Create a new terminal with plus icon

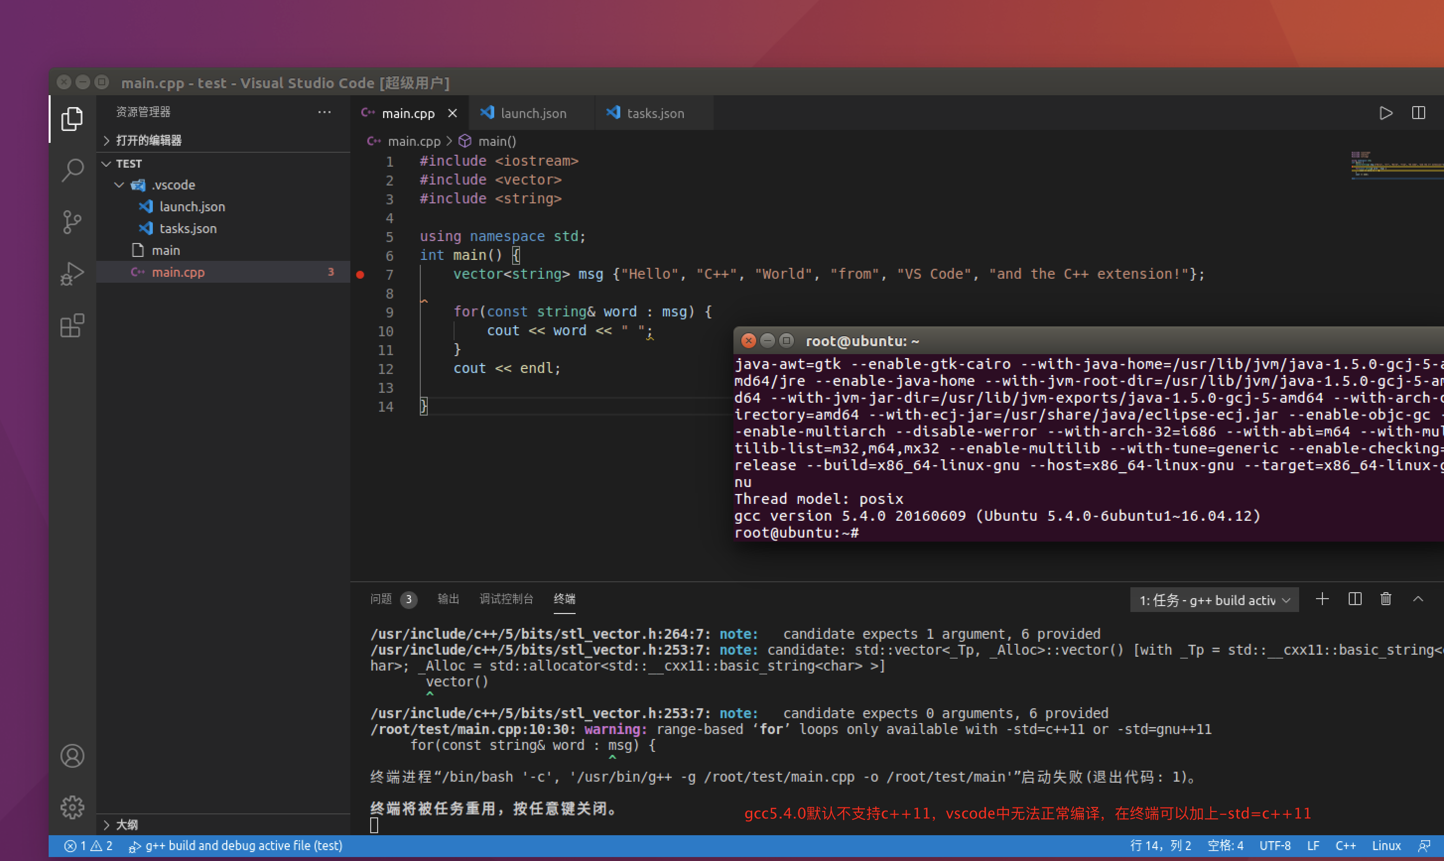pos(1322,599)
